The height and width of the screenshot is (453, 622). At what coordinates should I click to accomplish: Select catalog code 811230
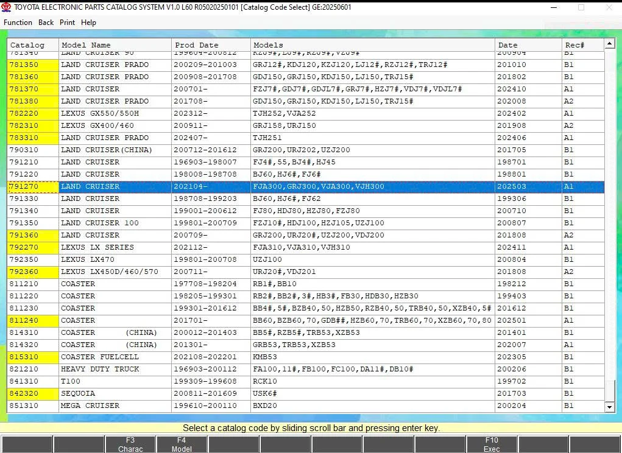tap(33, 308)
